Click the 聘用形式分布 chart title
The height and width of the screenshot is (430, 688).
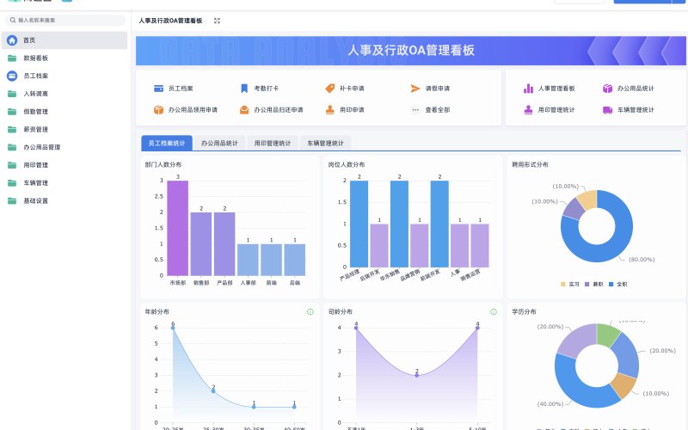click(x=530, y=164)
